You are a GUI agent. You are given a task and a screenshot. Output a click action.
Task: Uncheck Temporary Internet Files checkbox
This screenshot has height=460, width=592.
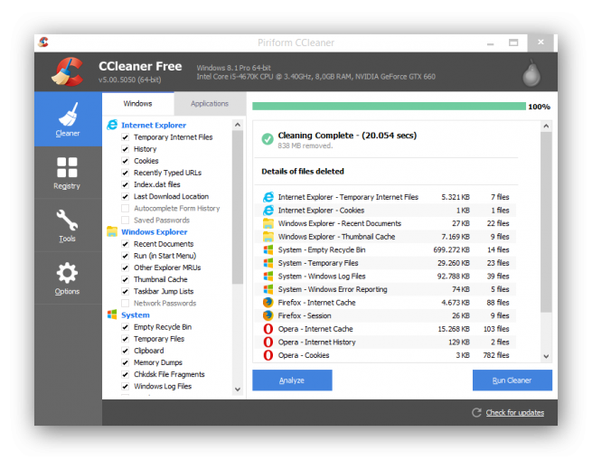[126, 137]
